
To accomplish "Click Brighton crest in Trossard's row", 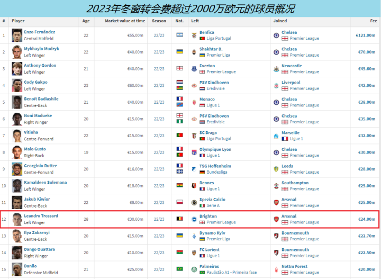I will pyautogui.click(x=194, y=219).
